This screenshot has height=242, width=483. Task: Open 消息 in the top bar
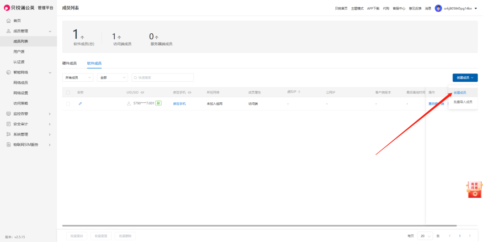(428, 8)
